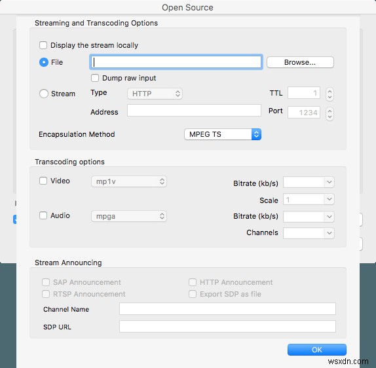Open the audio codec mpga dropdown
376x368 pixels.
tap(129, 216)
